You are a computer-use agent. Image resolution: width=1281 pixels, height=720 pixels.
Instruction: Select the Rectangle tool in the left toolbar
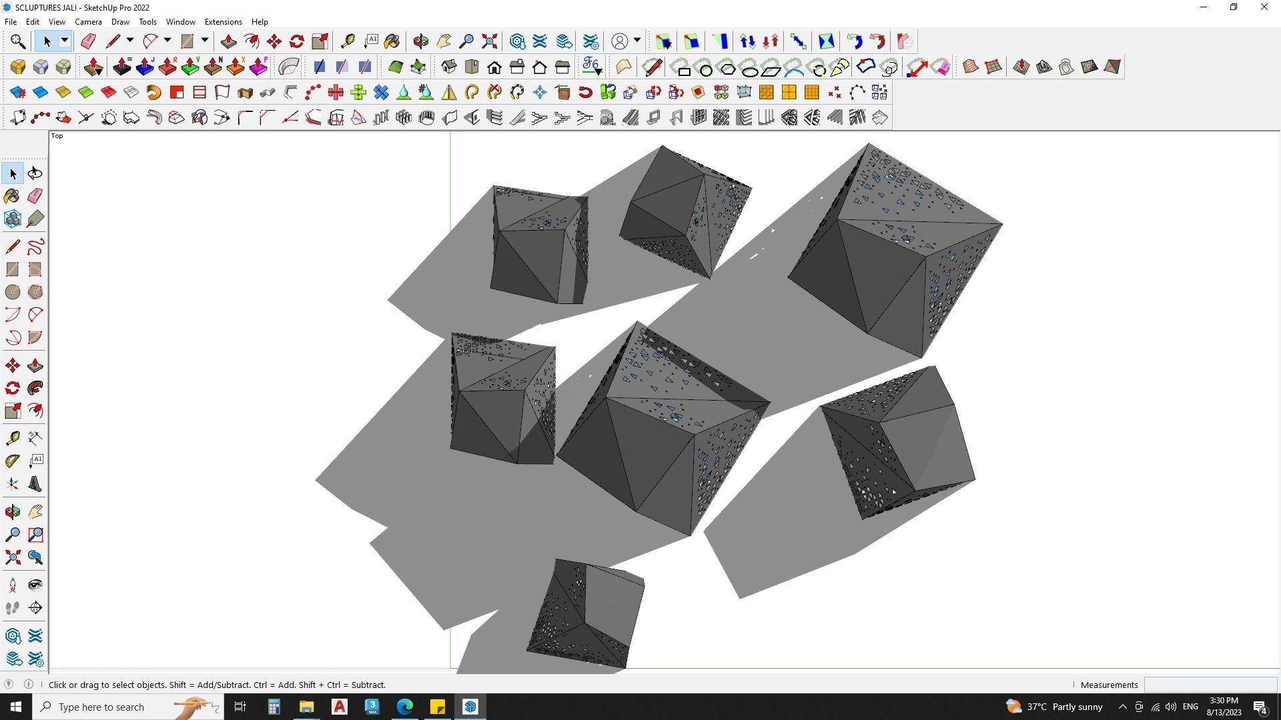[12, 269]
